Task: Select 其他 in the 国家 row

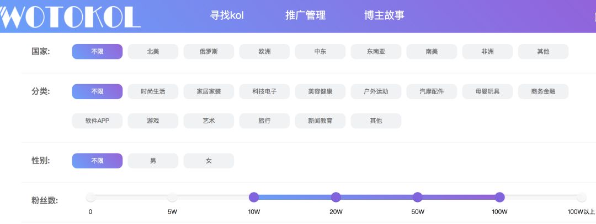Action: [x=543, y=52]
